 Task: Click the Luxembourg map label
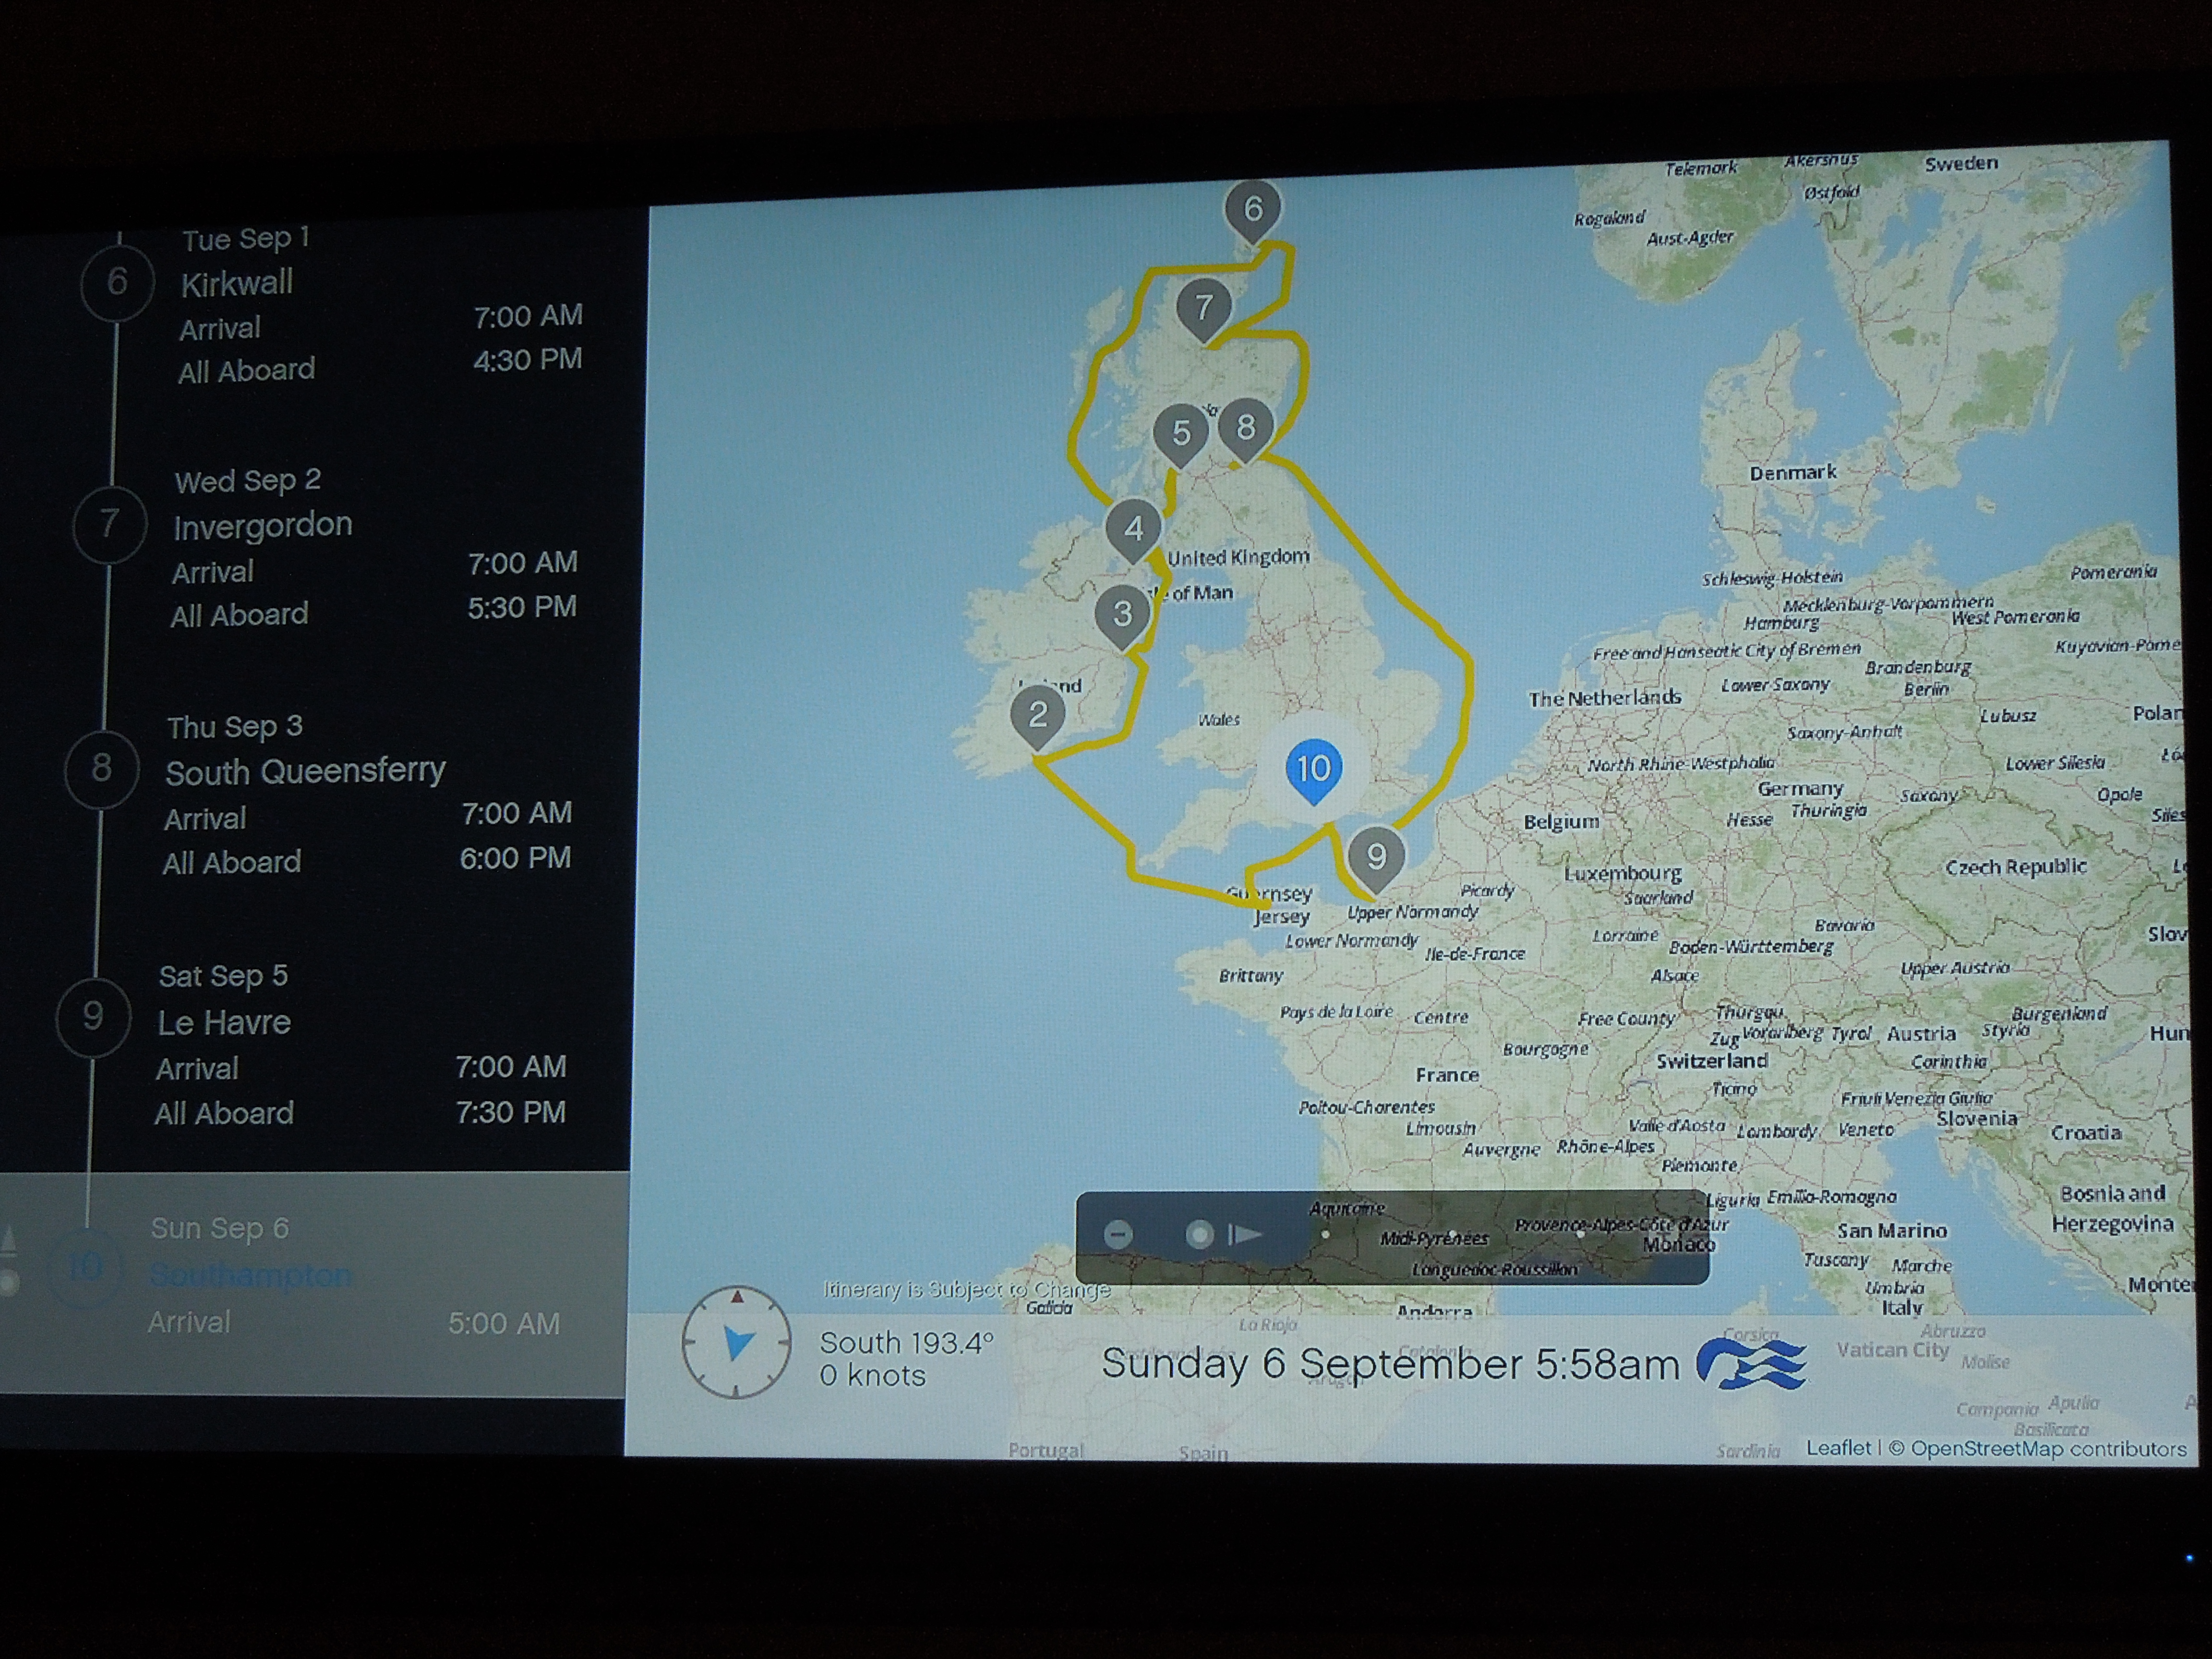coord(1623,873)
